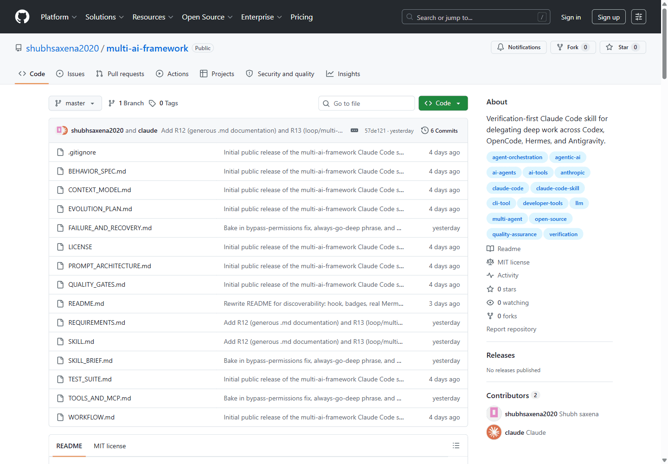Open FAILURE_AND_RECOVERY.md file
This screenshot has width=668, height=464.
[x=110, y=228]
